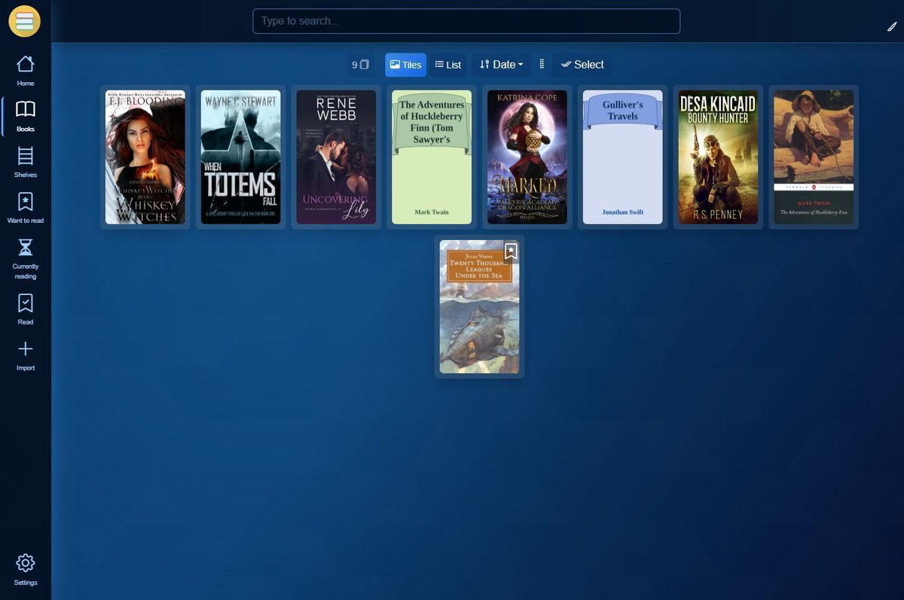Open the Currently reading list
Image resolution: width=904 pixels, height=600 pixels.
point(26,259)
